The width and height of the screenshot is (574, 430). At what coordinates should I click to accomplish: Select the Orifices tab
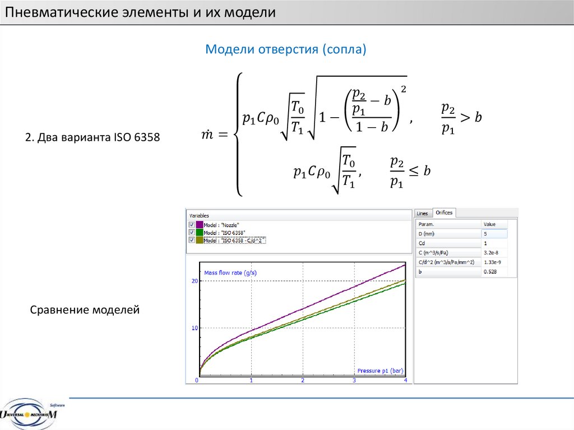(x=445, y=212)
